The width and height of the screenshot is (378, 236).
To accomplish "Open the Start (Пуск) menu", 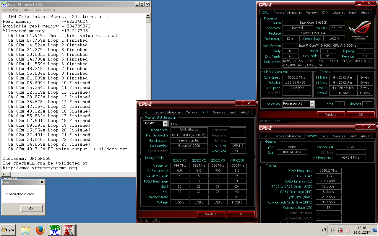I will pyautogui.click(x=9, y=230).
